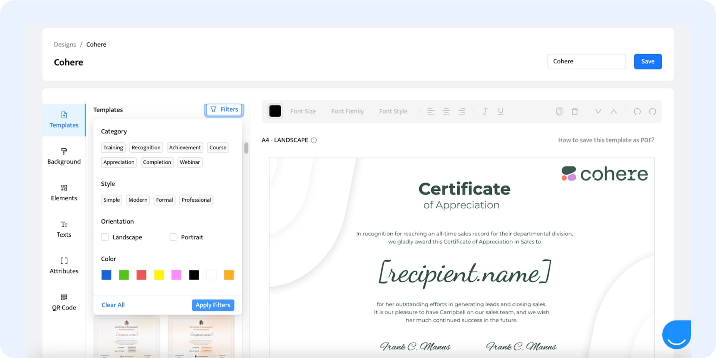This screenshot has height=358, width=716.
Task: Click the Cohere design name field
Action: point(586,61)
